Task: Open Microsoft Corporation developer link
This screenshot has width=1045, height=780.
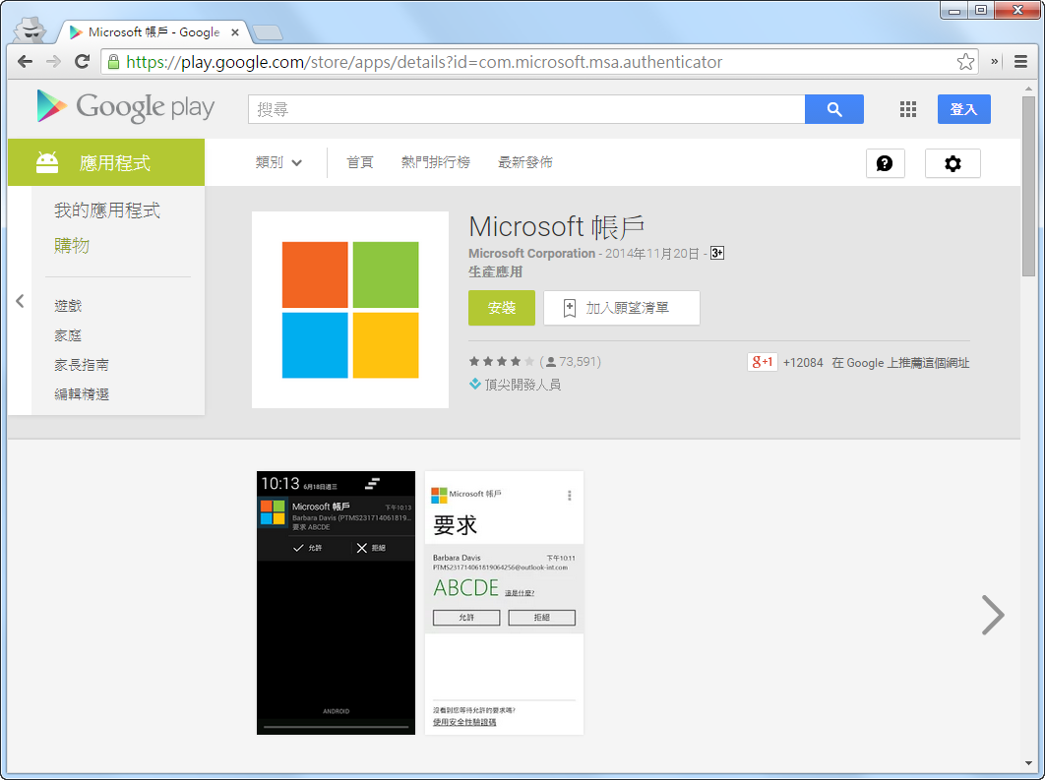Action: [x=531, y=253]
